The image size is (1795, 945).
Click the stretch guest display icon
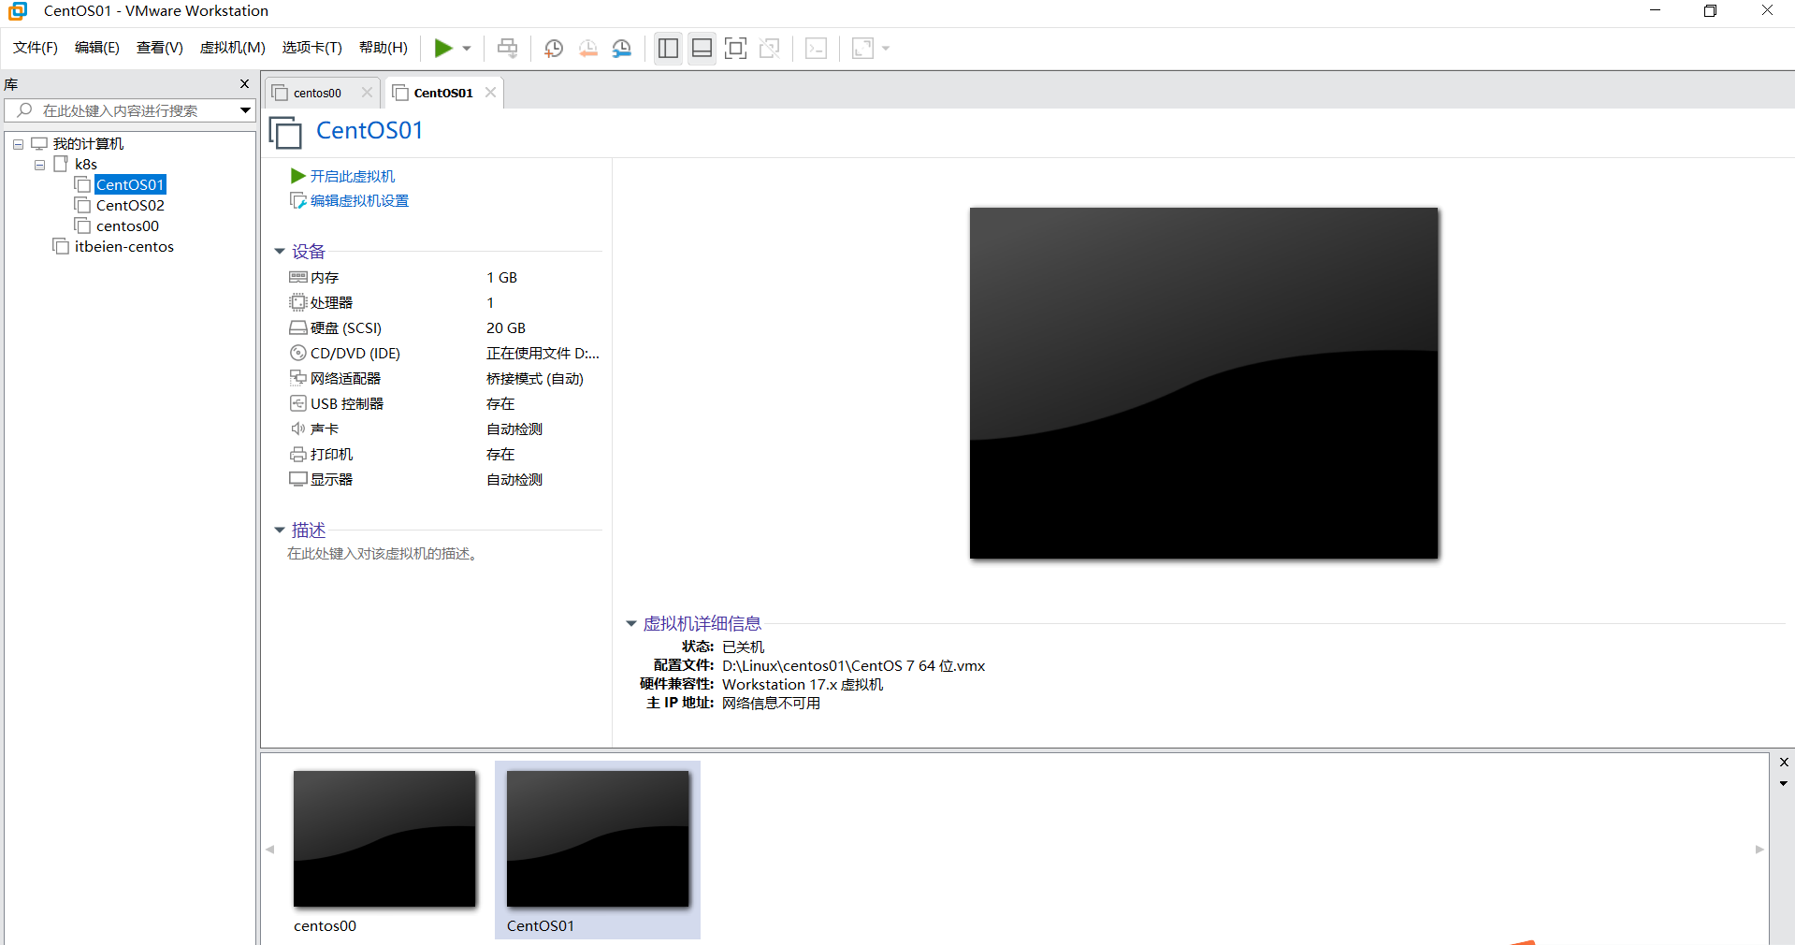click(862, 48)
